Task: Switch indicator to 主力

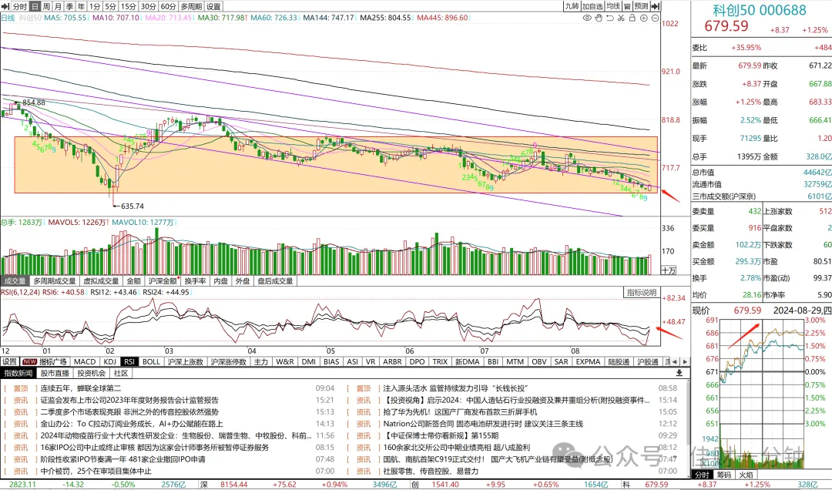Action: coord(261,361)
